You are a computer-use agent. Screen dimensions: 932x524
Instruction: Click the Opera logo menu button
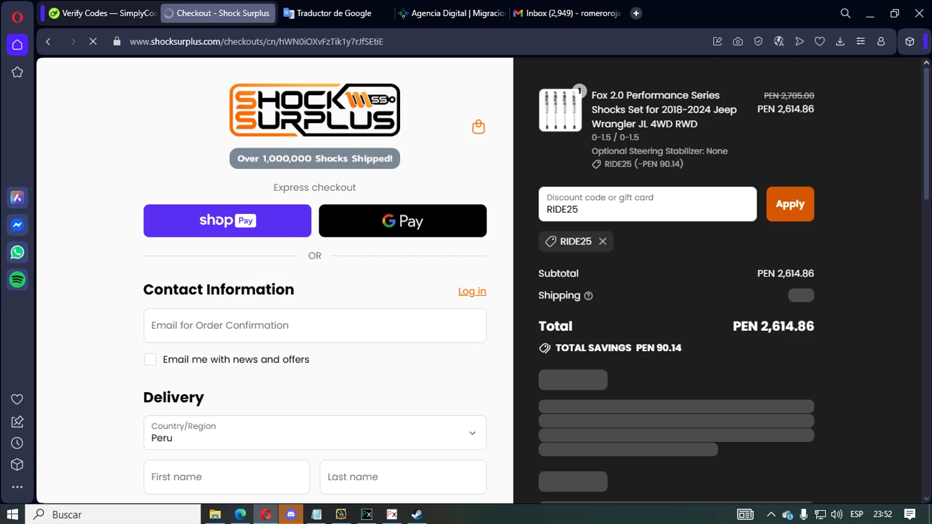click(17, 17)
